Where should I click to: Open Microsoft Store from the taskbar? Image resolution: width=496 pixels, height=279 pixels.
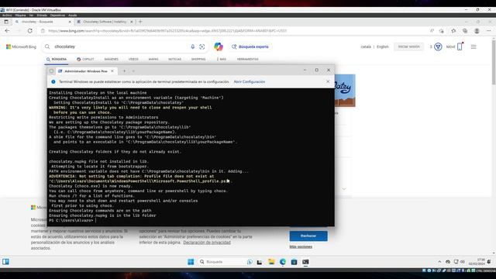(x=294, y=262)
